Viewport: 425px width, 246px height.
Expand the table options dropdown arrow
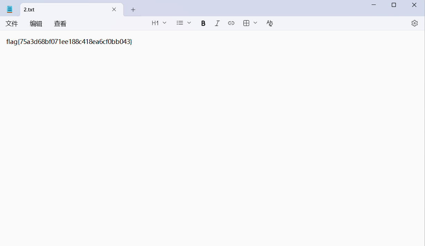255,23
